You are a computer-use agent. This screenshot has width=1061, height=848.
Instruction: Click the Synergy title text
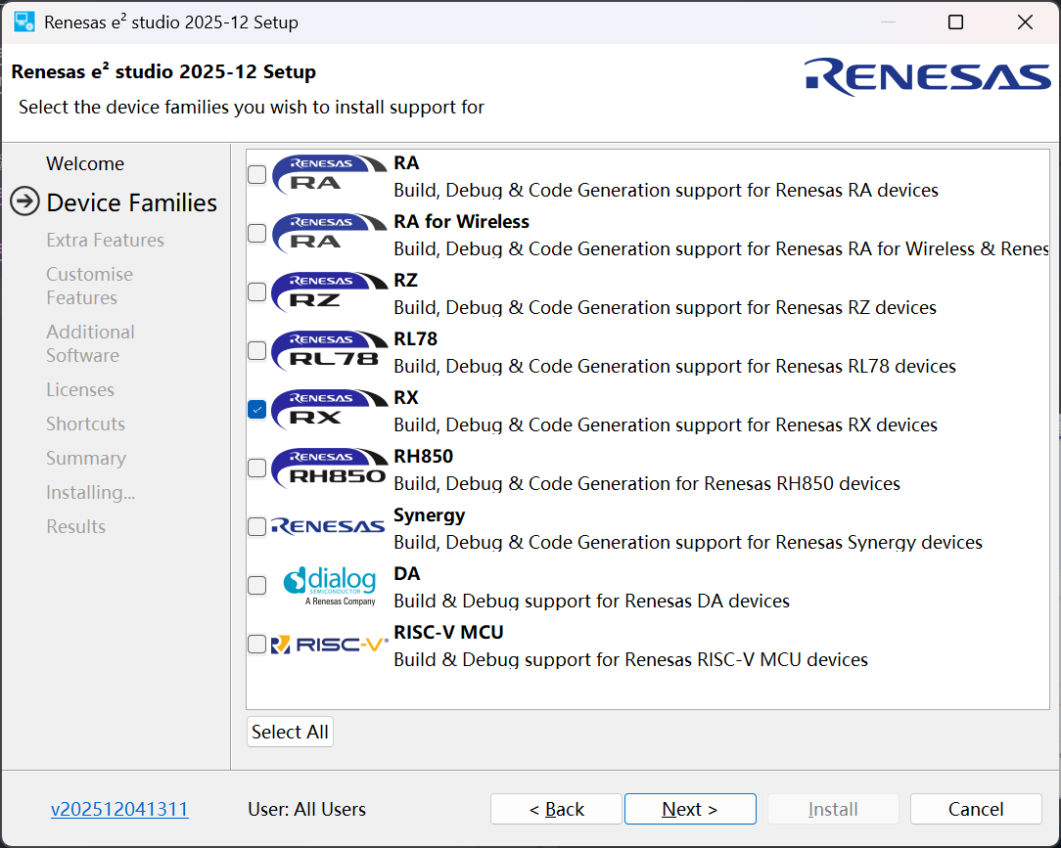pos(430,516)
